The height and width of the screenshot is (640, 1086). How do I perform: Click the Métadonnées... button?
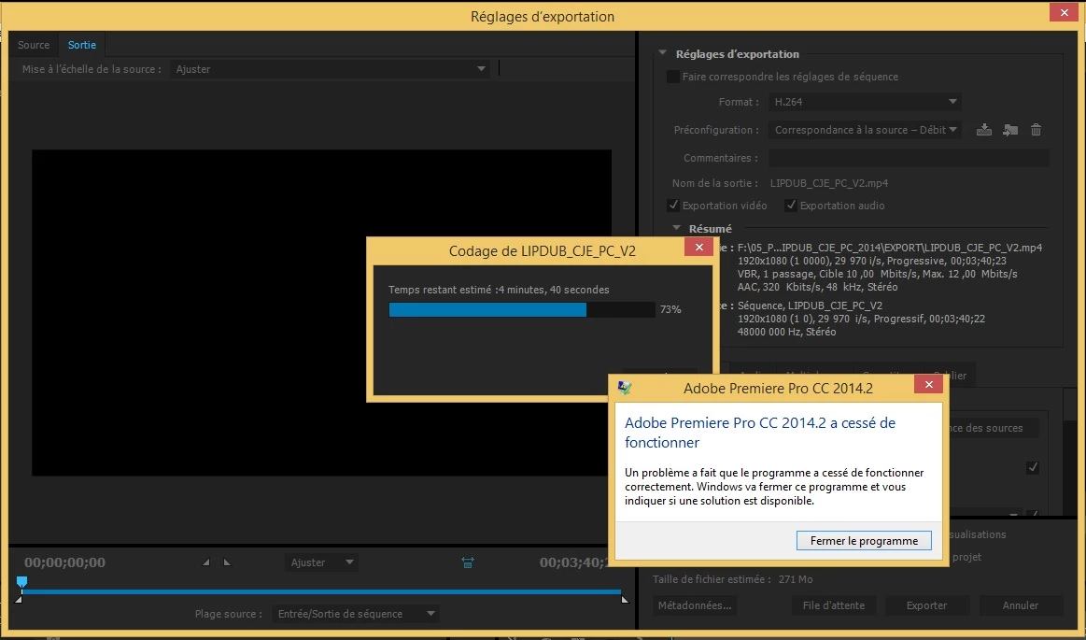coord(694,605)
